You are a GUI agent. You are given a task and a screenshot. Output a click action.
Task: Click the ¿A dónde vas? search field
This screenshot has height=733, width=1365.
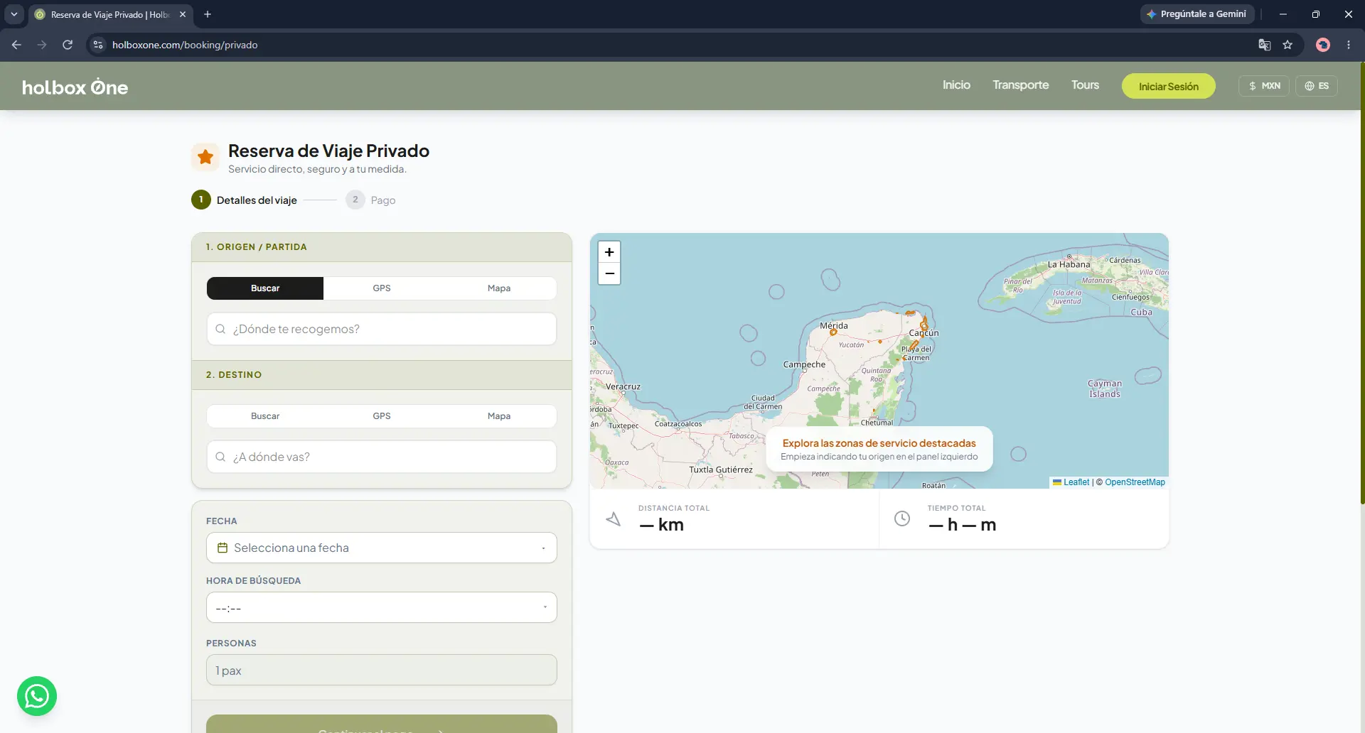382,457
